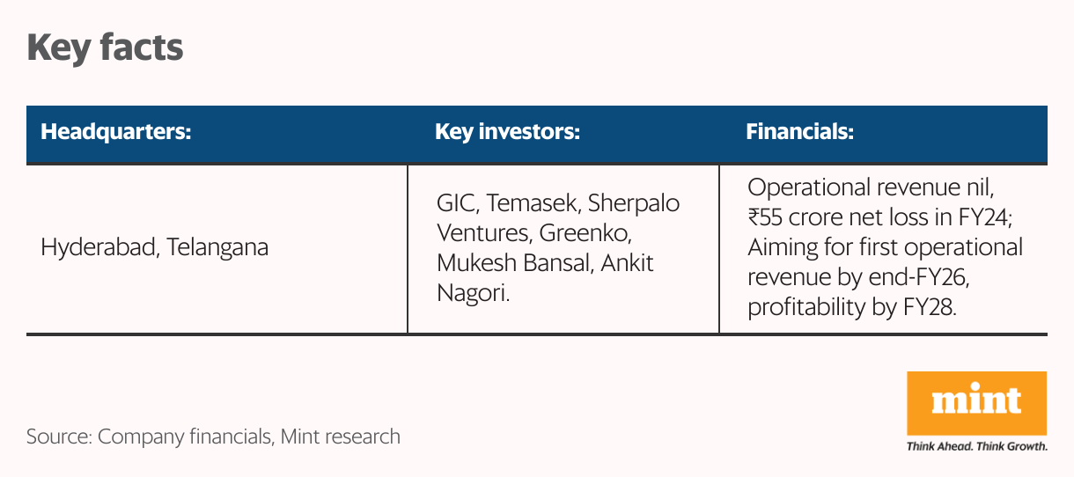Select the "Key investors:" column header
Viewport: 1074px width, 477px height.
click(x=507, y=133)
